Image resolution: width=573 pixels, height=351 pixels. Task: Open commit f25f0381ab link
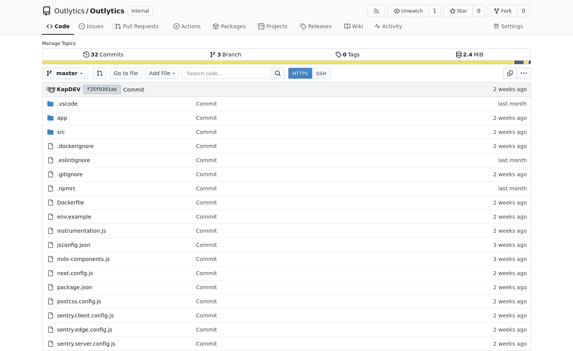(x=102, y=90)
